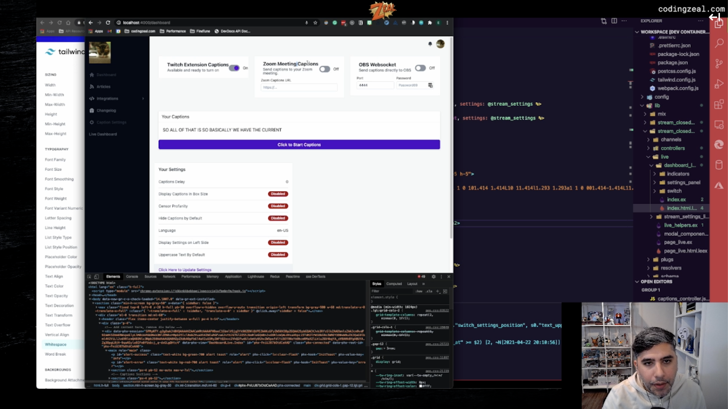
Task: Click the Filter field in Styles pane
Action: point(391,291)
